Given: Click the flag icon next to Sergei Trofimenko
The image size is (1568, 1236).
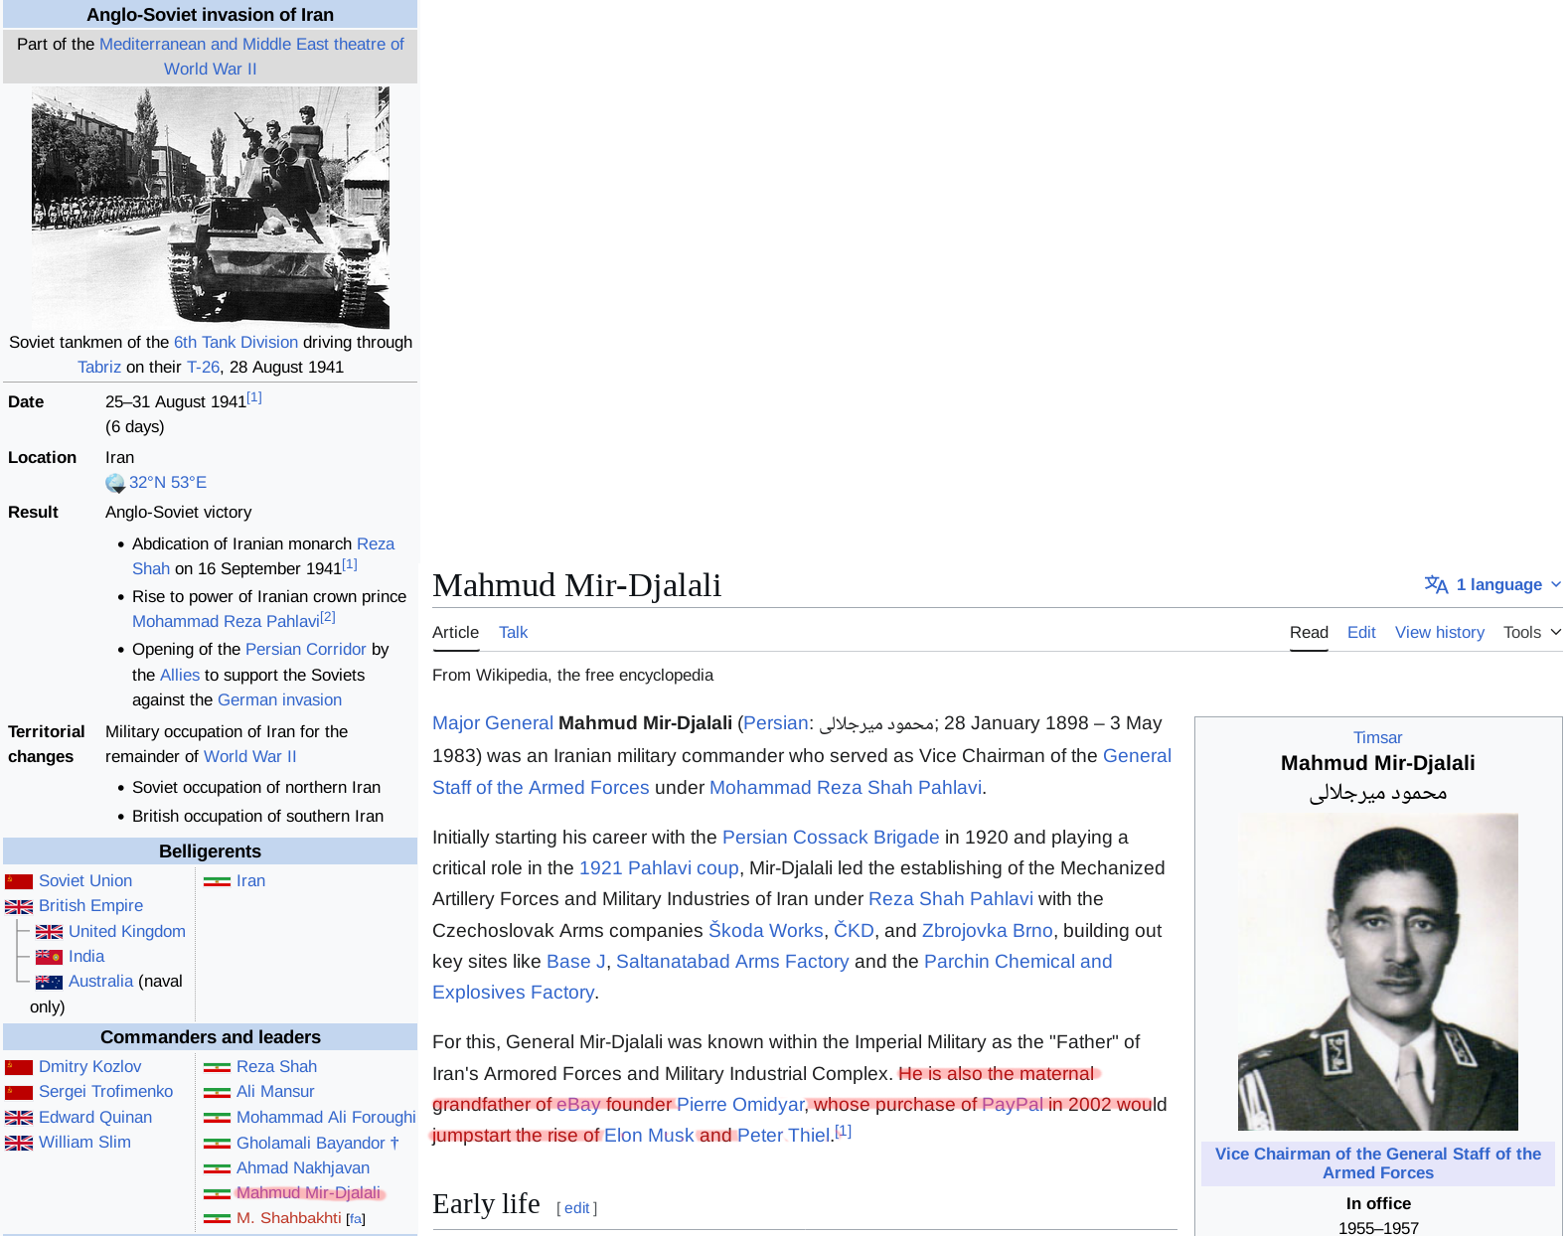Looking at the screenshot, I should pos(19,1092).
